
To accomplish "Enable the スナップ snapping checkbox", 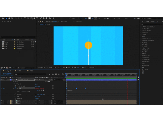I will tap(71, 18).
